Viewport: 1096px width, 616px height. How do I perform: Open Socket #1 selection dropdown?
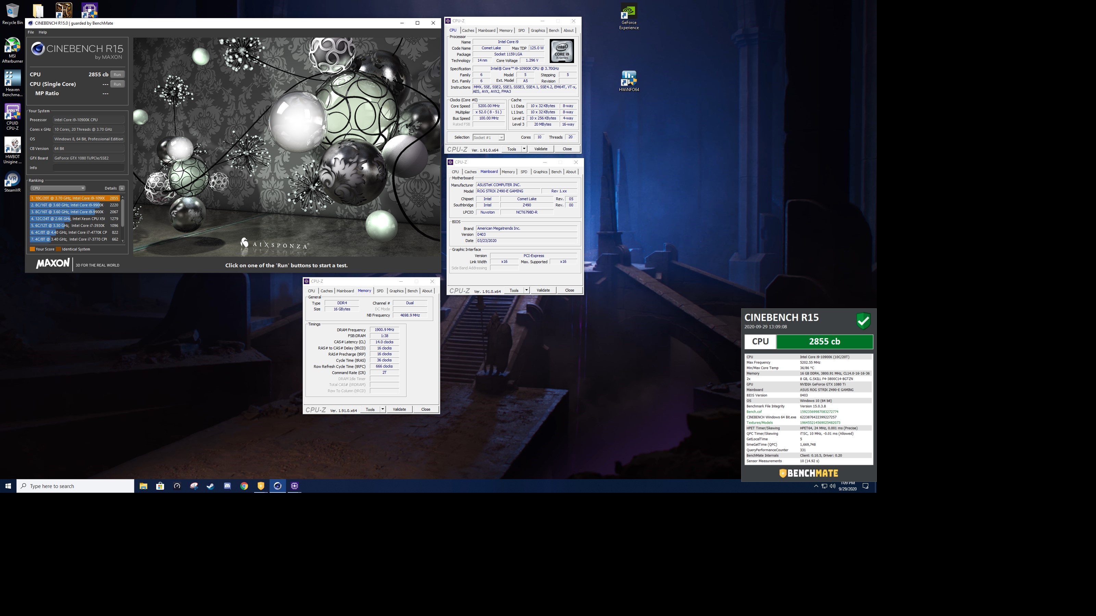488,138
